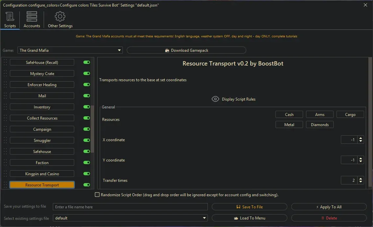This screenshot has height=227, width=373.
Task: Click the Download Gamepack button
Action: pyautogui.click(x=186, y=50)
